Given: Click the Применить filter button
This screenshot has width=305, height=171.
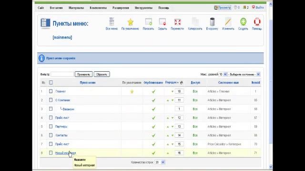Looking at the screenshot, I should click(x=84, y=74).
